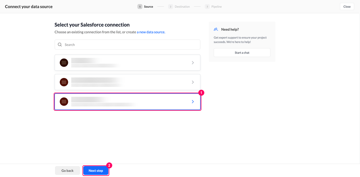
Task: Click the avatar icon of first connection
Action: [x=64, y=63]
